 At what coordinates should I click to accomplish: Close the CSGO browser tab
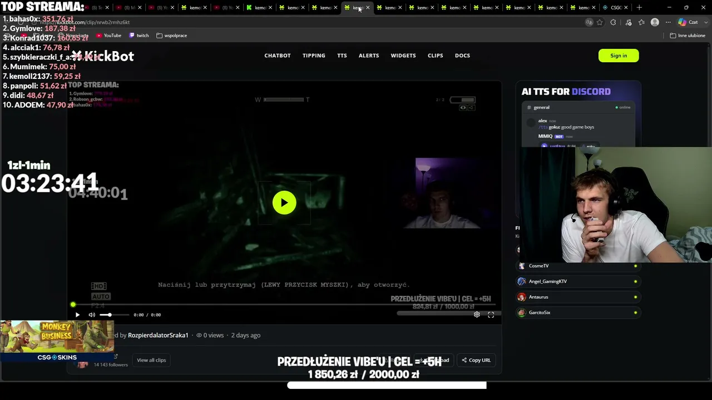coord(626,7)
